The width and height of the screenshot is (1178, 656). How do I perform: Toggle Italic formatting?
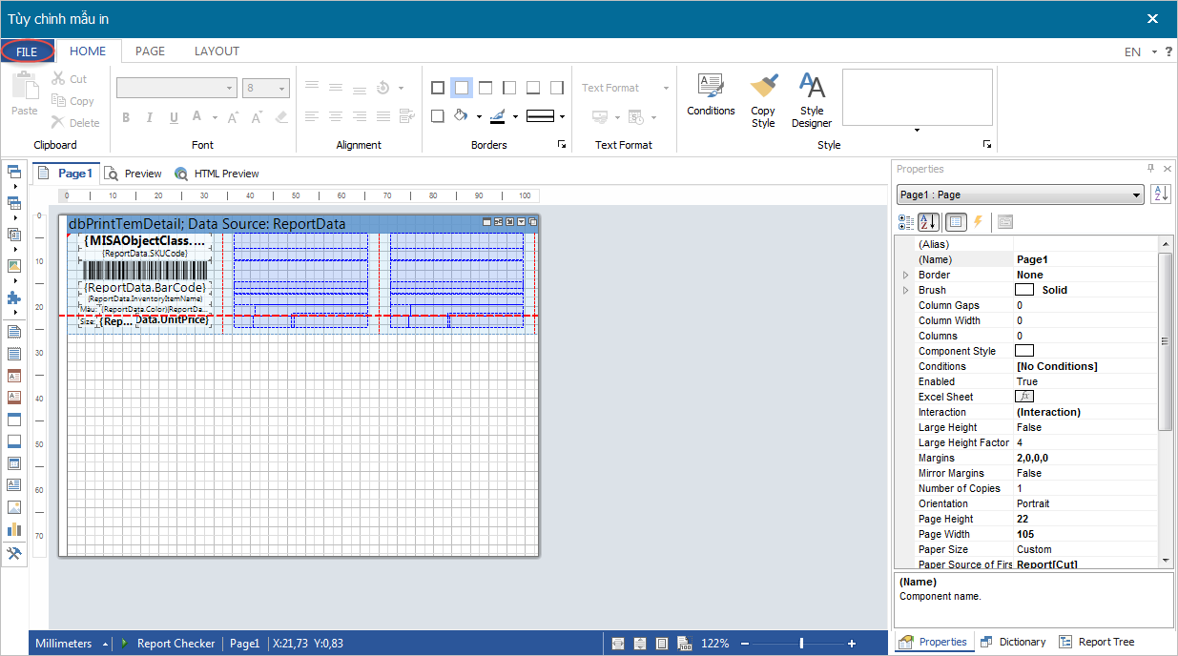tap(150, 117)
